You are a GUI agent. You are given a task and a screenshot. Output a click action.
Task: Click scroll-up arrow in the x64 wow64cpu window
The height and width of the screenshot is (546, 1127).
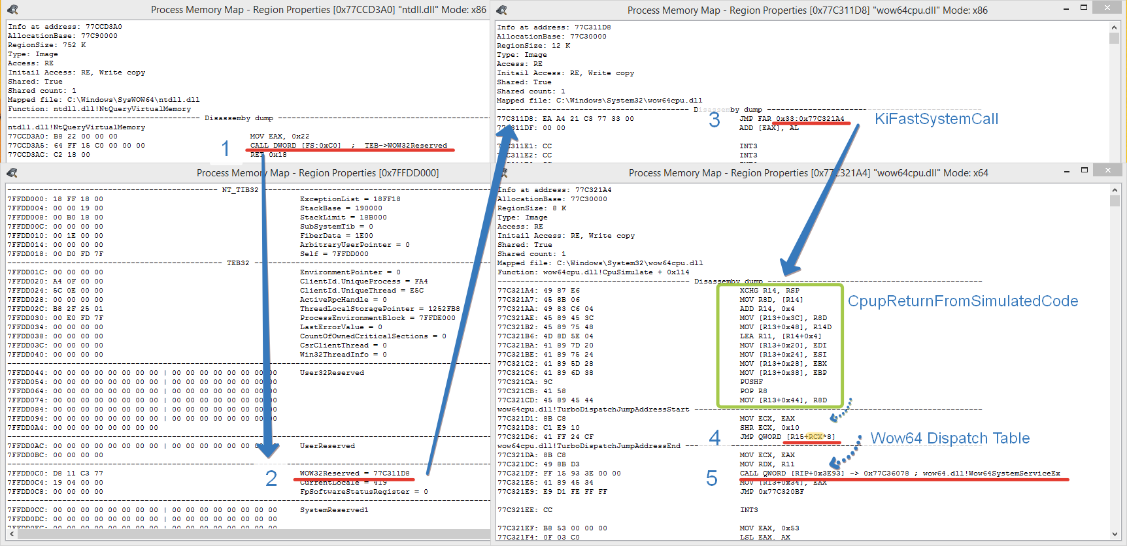click(1115, 189)
